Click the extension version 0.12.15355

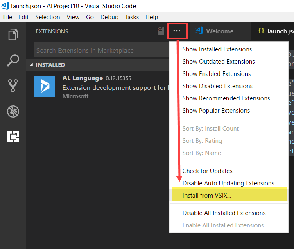(x=118, y=78)
